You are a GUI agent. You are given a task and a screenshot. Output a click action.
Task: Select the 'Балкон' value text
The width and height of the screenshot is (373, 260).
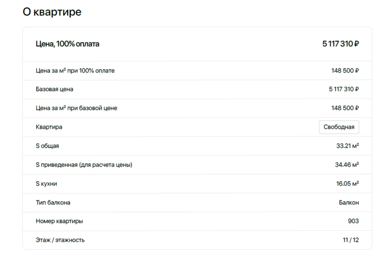[x=349, y=203]
